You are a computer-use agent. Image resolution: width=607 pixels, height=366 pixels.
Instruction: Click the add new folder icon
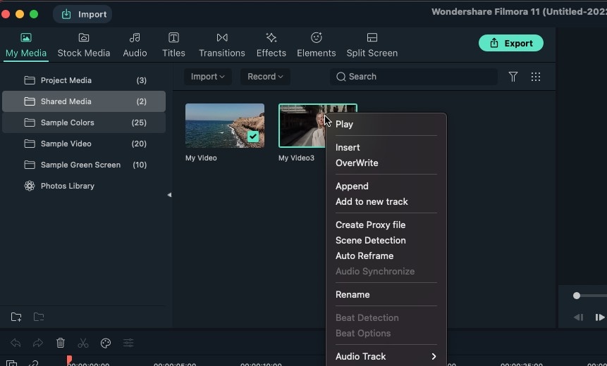(x=16, y=317)
